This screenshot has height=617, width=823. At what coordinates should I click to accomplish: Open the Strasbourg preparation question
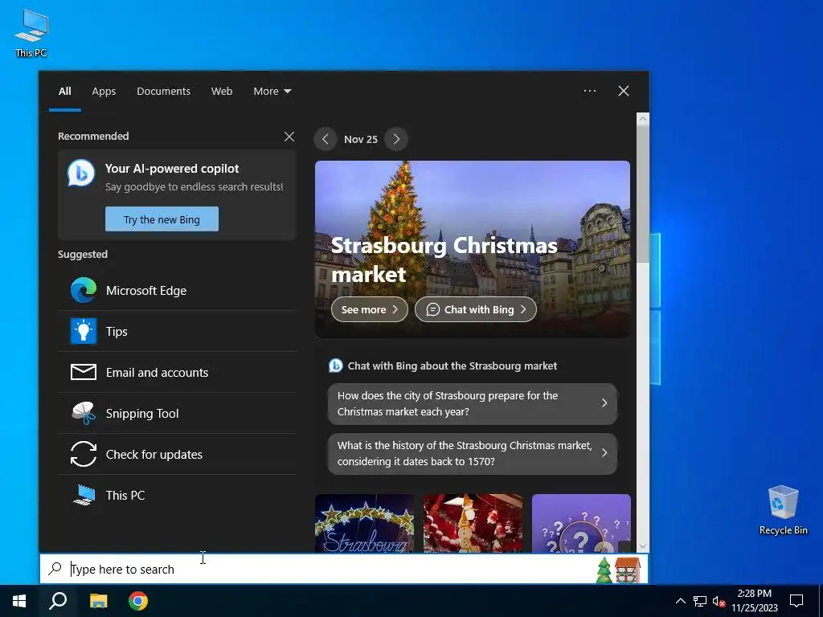tap(473, 403)
